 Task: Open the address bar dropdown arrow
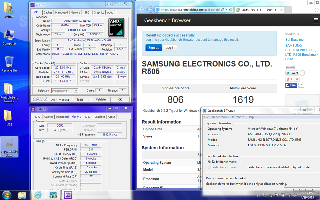pyautogui.click(x=226, y=10)
